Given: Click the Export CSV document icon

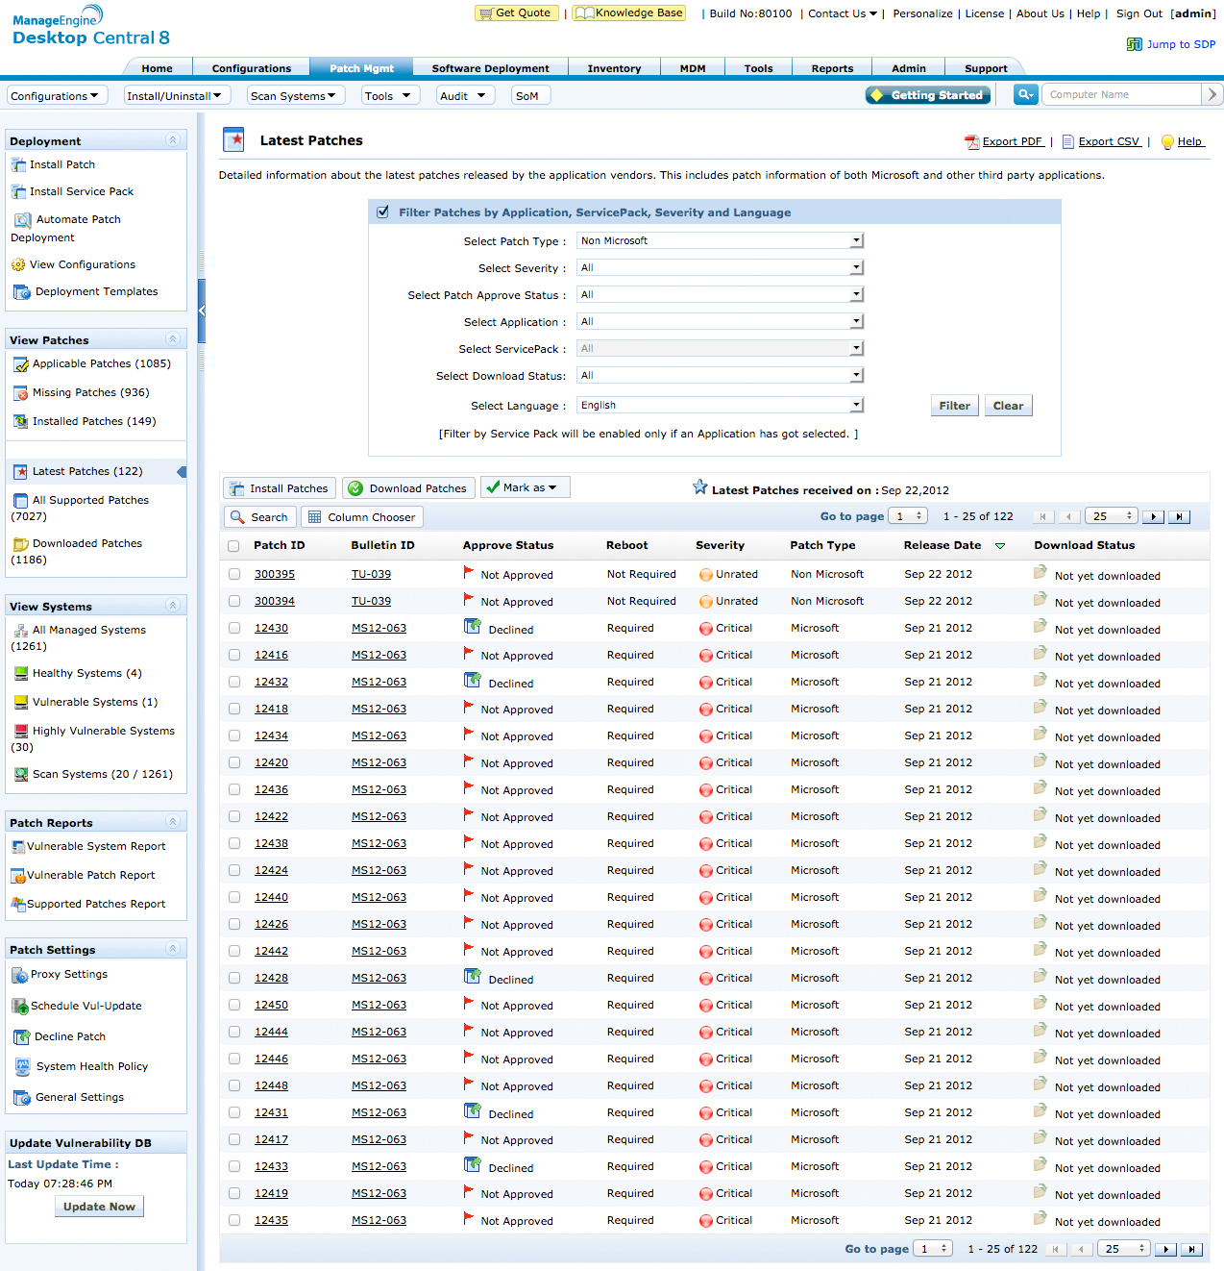Looking at the screenshot, I should pyautogui.click(x=1067, y=142).
